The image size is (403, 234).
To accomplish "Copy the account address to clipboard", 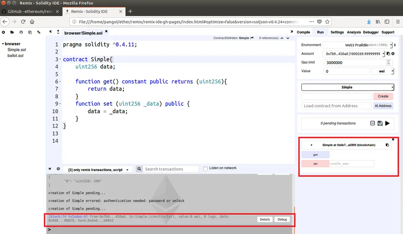I will (x=388, y=54).
